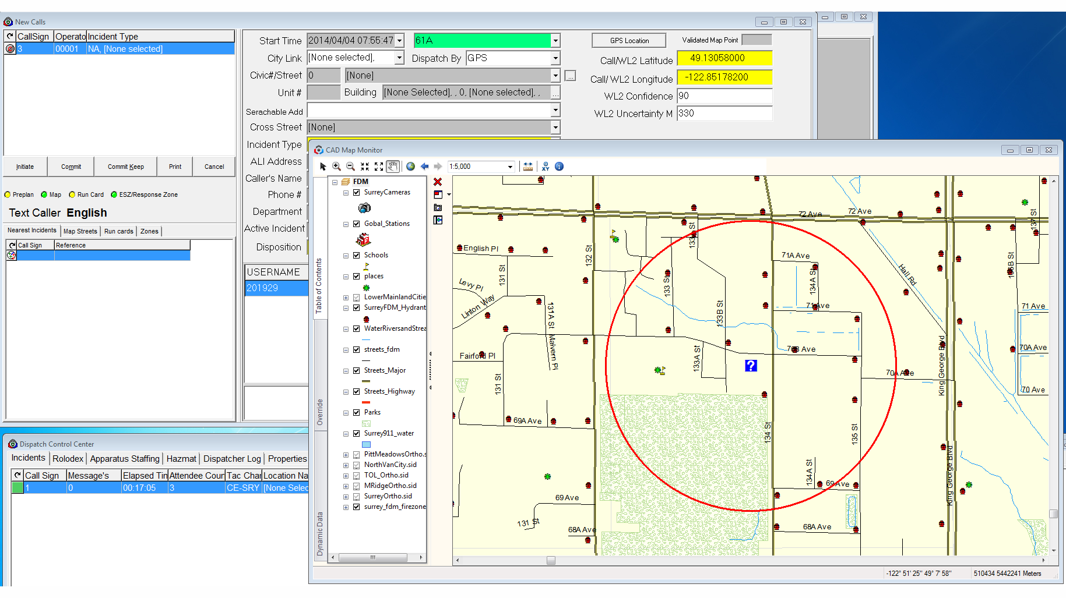Open the Dispatch By dropdown
This screenshot has width=1066, height=598.
coord(554,58)
